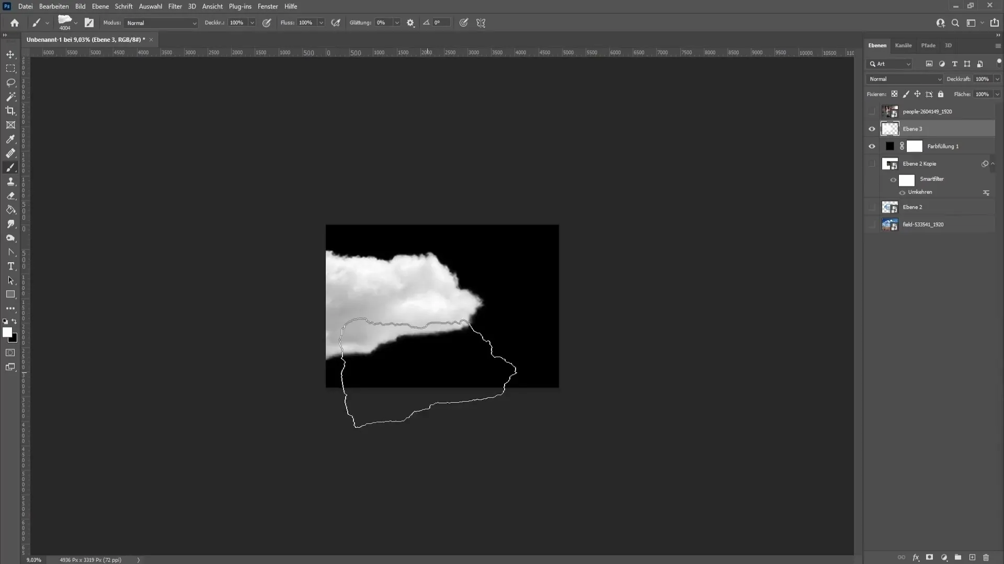Select the Sponge tool
Viewport: 1004px width, 564px height.
click(x=10, y=238)
